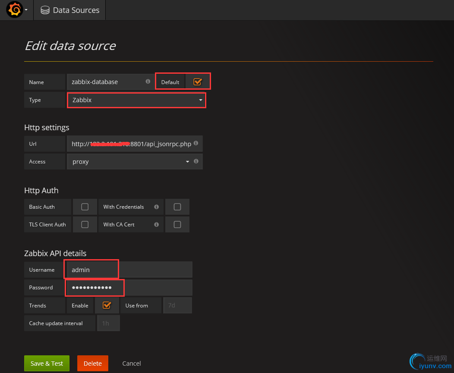
Task: Enable the TLS Client Auth checkbox
Action: tap(85, 224)
